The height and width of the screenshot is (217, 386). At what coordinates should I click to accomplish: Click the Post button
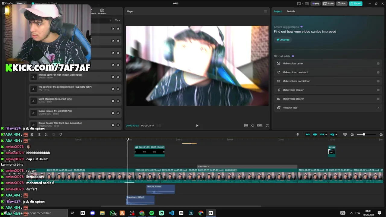342,4
